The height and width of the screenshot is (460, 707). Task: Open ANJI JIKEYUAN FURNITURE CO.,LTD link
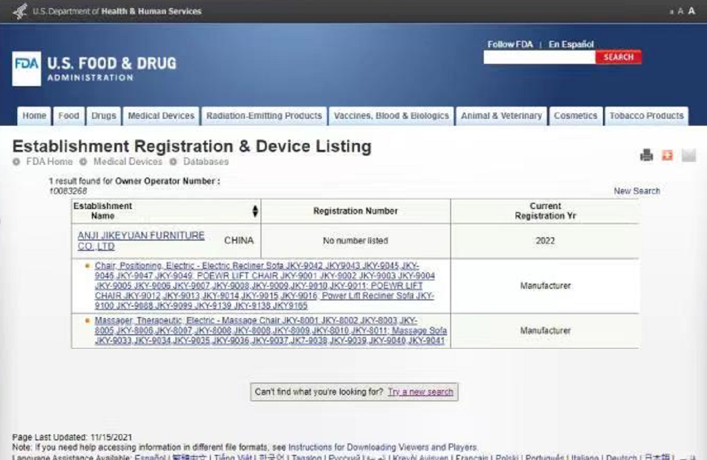[141, 241]
